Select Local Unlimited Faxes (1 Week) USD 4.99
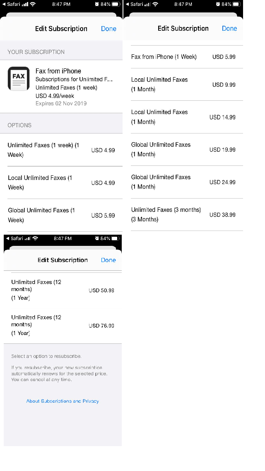The image size is (265, 471). (x=61, y=182)
